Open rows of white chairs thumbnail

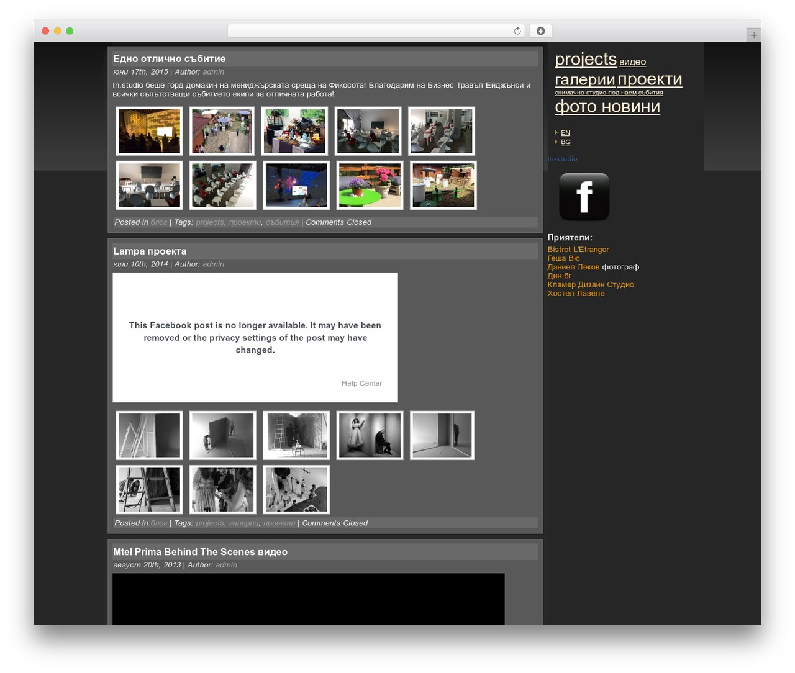[222, 186]
